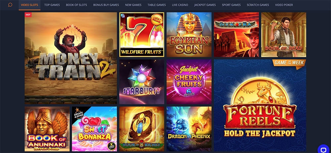Open the Dragon vs Phoenix game
This screenshot has height=153, width=331.
click(x=189, y=129)
